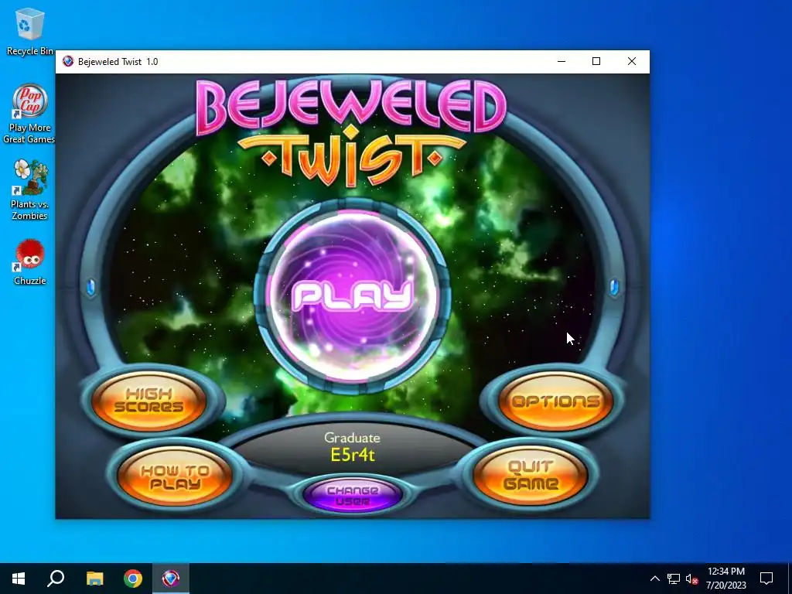Open the Windows Start menu
The height and width of the screenshot is (594, 792).
(19, 579)
